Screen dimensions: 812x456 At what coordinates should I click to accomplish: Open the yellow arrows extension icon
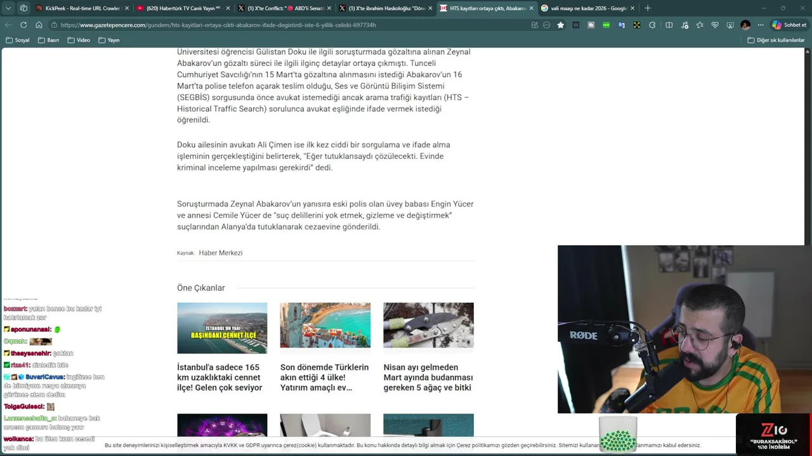636,25
